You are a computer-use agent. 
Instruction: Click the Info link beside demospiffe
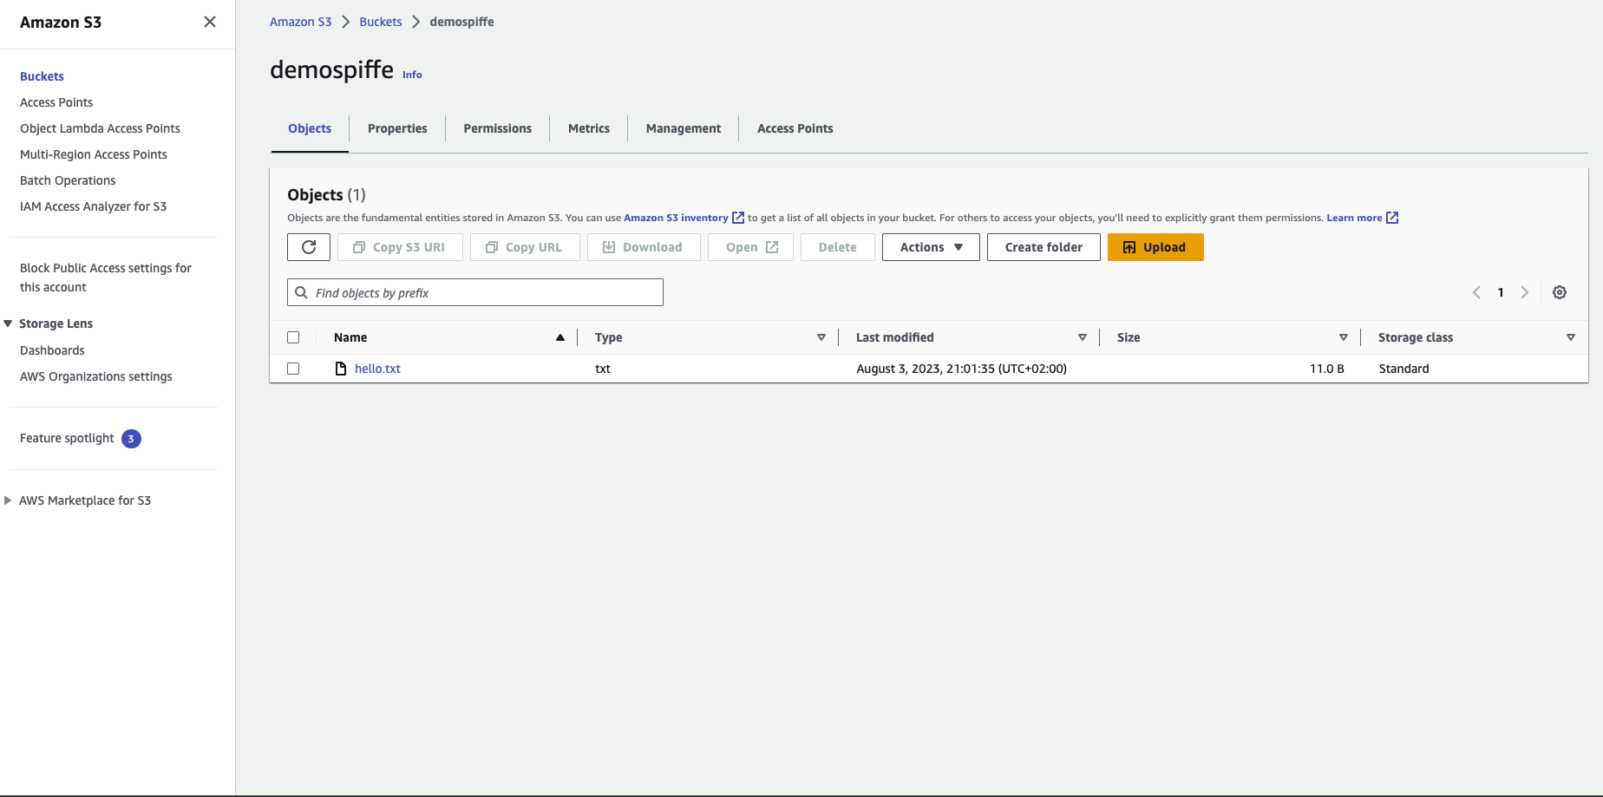[412, 75]
